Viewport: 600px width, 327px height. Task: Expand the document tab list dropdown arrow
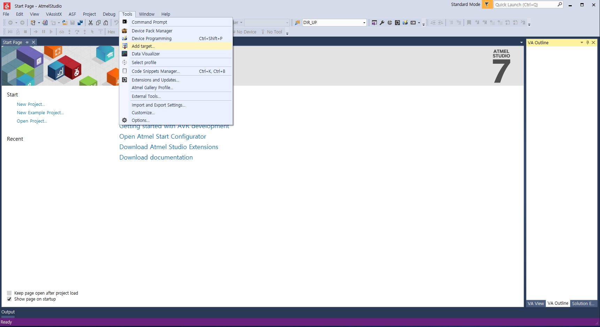click(x=522, y=42)
